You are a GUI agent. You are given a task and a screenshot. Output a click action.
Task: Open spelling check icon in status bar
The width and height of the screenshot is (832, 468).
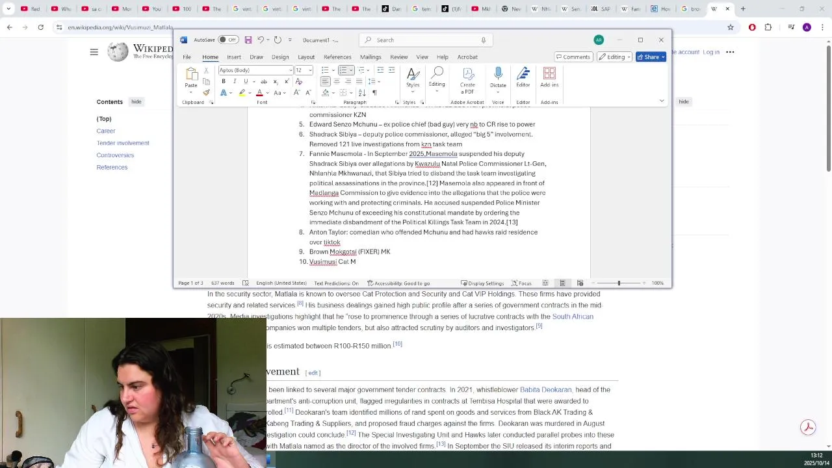pyautogui.click(x=245, y=283)
